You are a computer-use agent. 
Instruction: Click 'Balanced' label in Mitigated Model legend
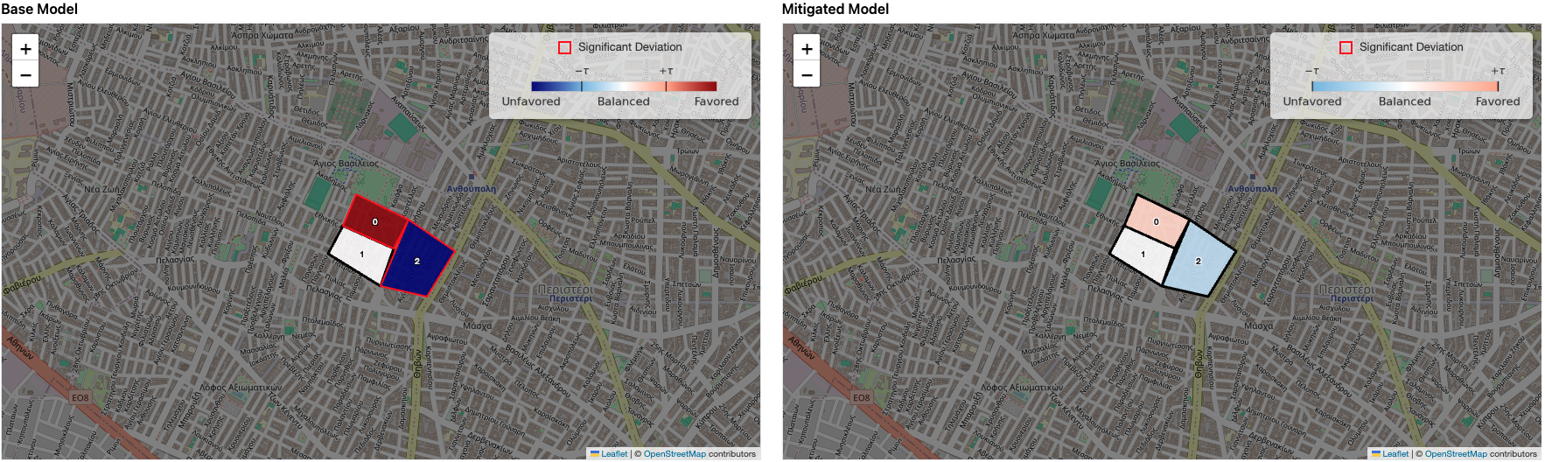[1405, 101]
